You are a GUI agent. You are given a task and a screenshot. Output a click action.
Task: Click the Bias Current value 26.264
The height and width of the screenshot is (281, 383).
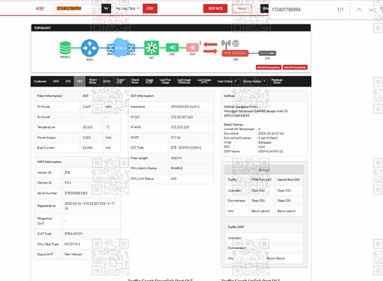coord(87,148)
